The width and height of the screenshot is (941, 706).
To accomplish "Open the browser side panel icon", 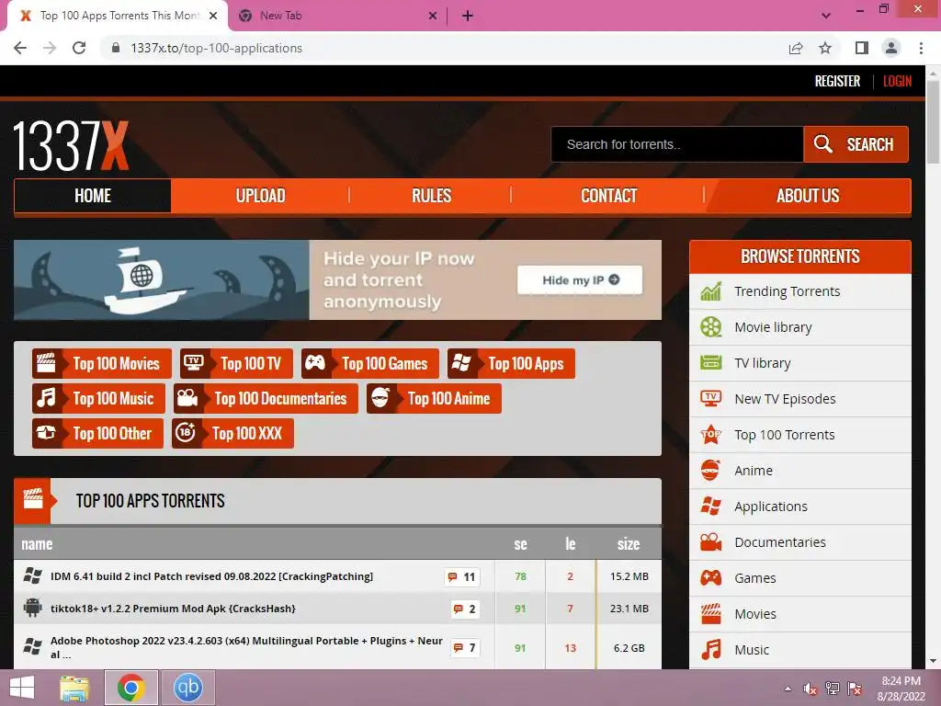I will coord(862,48).
